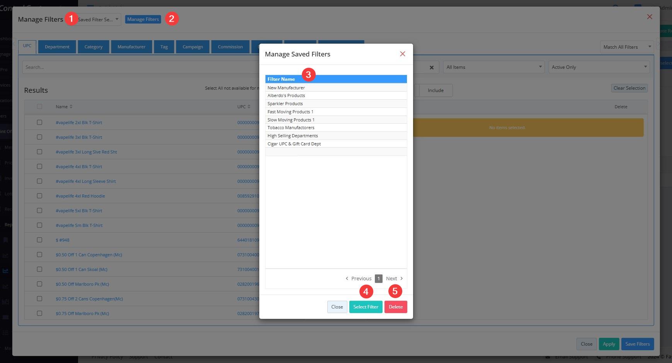This screenshot has height=363, width=672.
Task: Sort results by Name column arrows
Action: 71,107
